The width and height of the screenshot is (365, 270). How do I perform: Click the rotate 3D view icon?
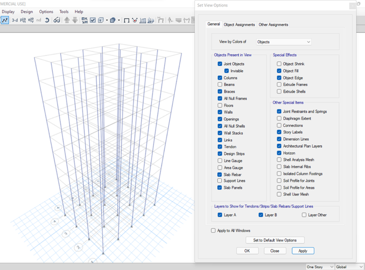47,20
